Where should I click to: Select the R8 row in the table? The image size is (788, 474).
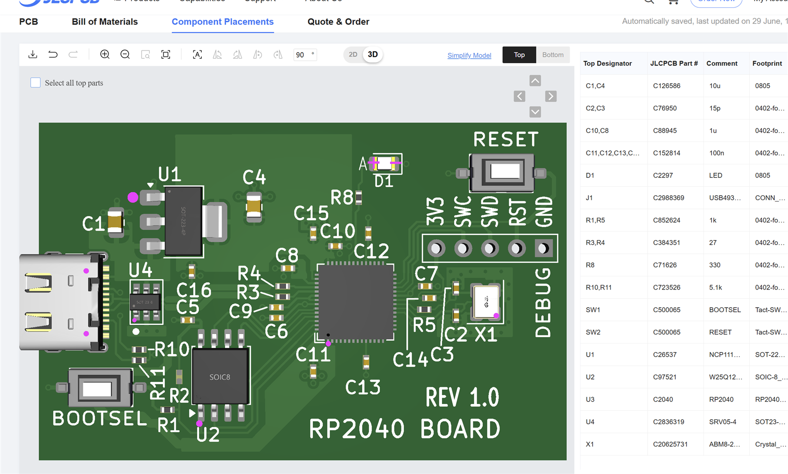(684, 265)
